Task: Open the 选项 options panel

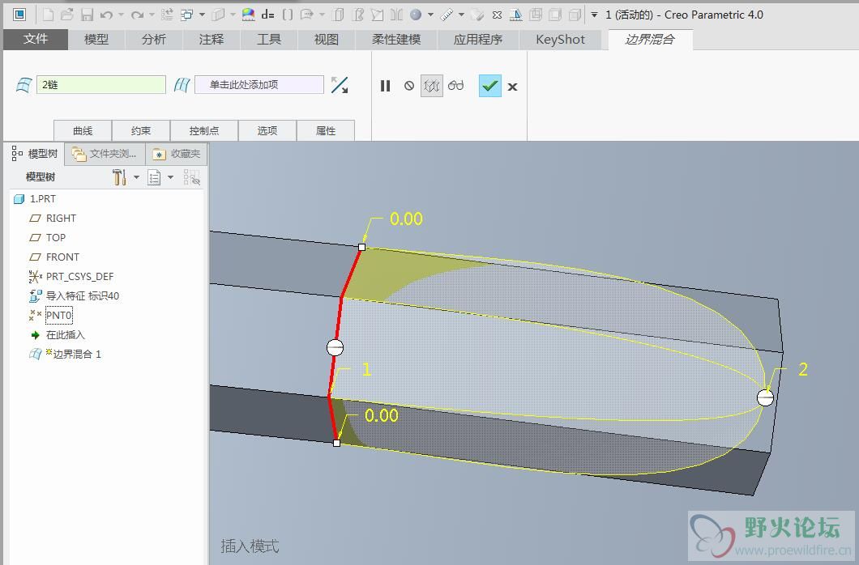Action: [267, 130]
